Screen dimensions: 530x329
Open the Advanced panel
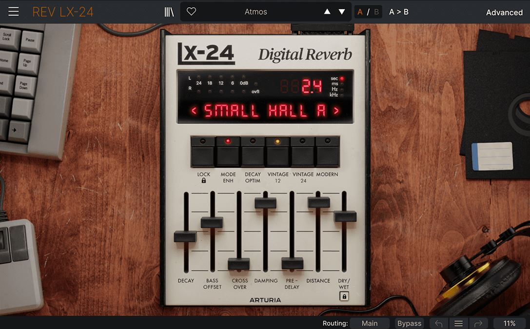click(504, 13)
